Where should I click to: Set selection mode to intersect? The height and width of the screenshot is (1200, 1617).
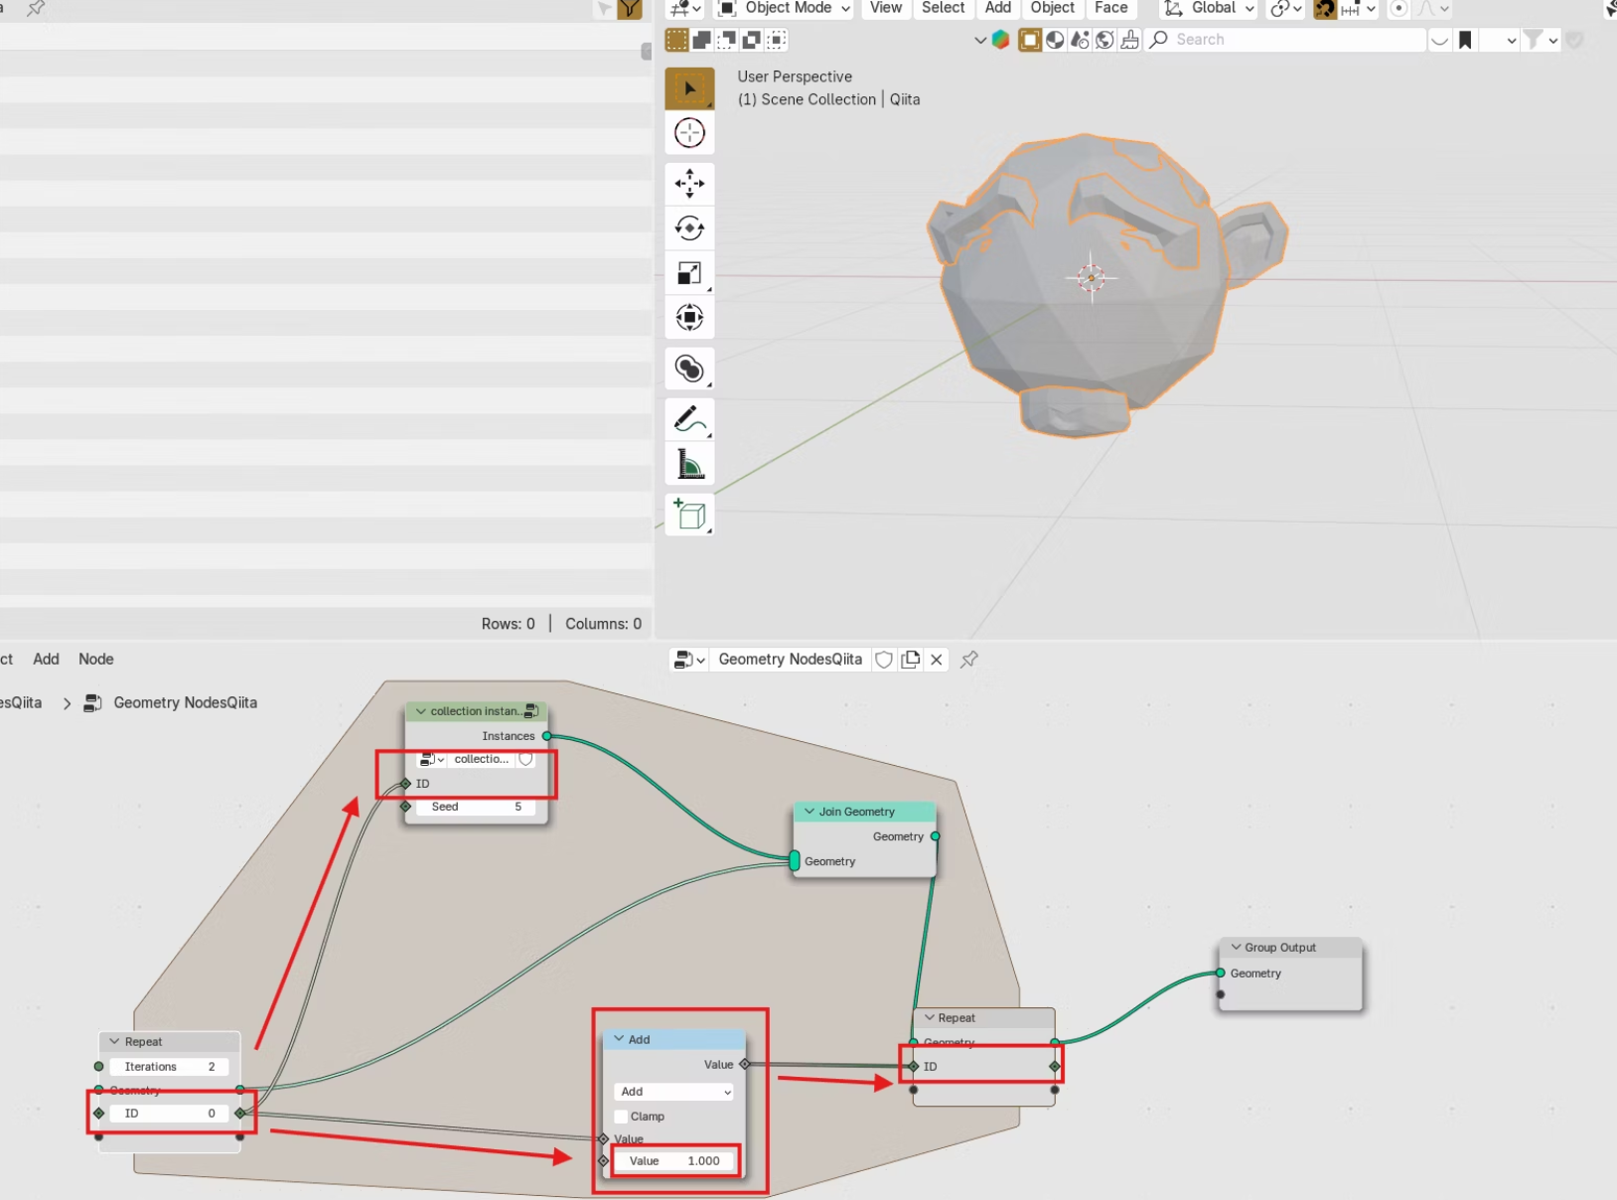(x=777, y=40)
